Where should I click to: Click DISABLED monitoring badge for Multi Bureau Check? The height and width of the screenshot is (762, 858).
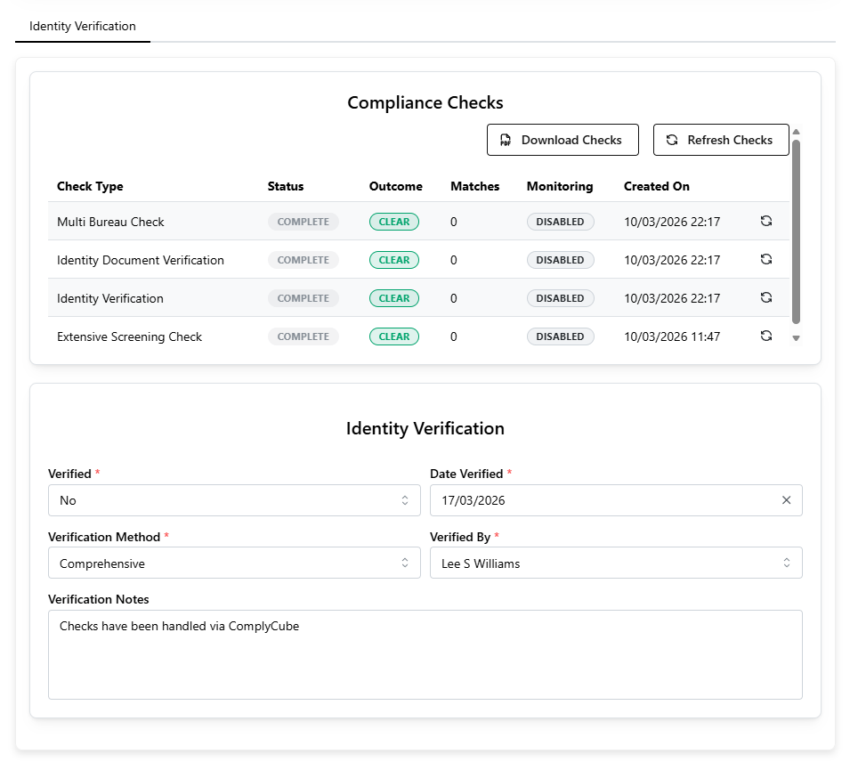pyautogui.click(x=561, y=222)
